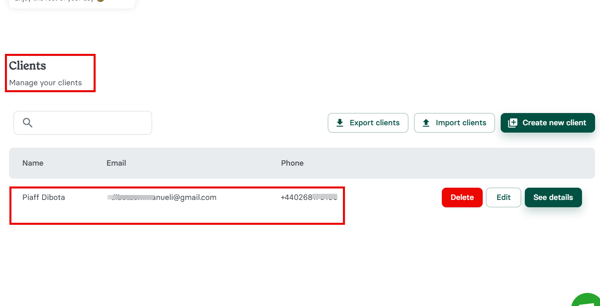Click the magnifying glass search icon
Viewport: 600px width, 306px height.
pos(27,122)
